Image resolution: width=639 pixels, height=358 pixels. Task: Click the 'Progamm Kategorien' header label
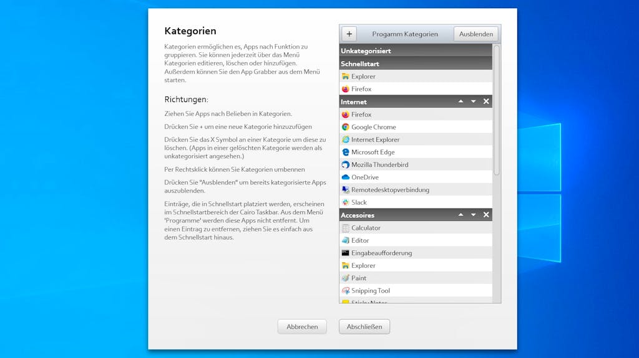[x=405, y=34]
